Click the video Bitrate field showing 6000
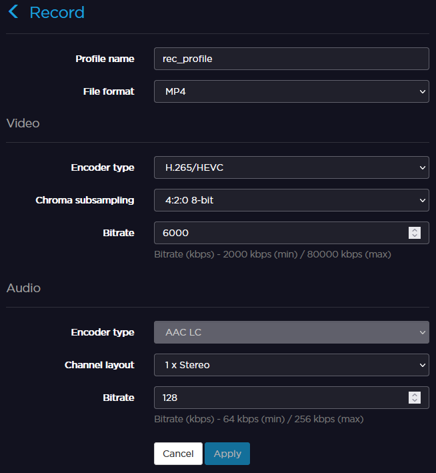This screenshot has height=473, width=436. click(x=280, y=233)
